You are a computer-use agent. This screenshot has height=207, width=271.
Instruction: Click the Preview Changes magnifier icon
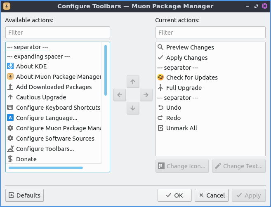161,47
